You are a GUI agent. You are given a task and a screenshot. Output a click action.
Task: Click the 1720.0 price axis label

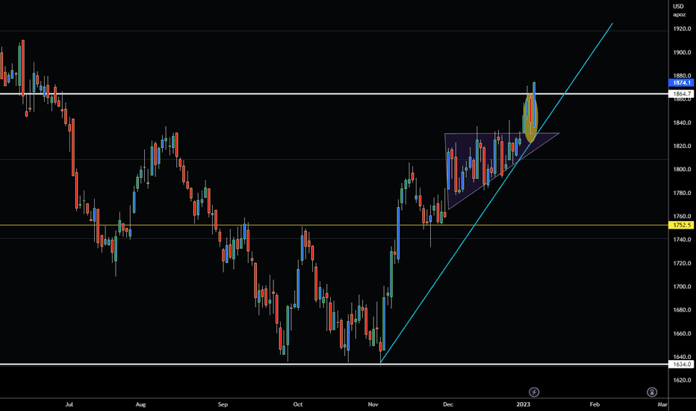point(682,263)
